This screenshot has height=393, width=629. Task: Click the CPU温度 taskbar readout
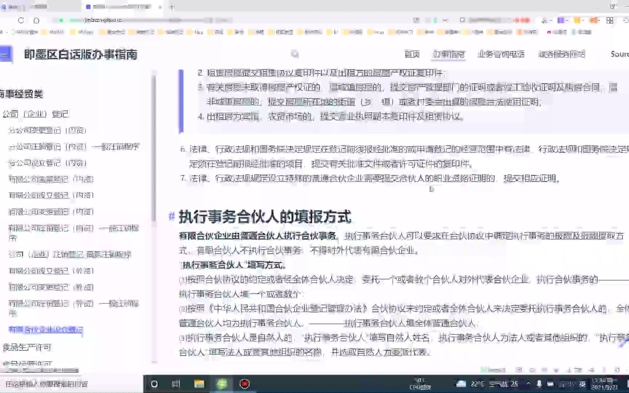tap(420, 384)
